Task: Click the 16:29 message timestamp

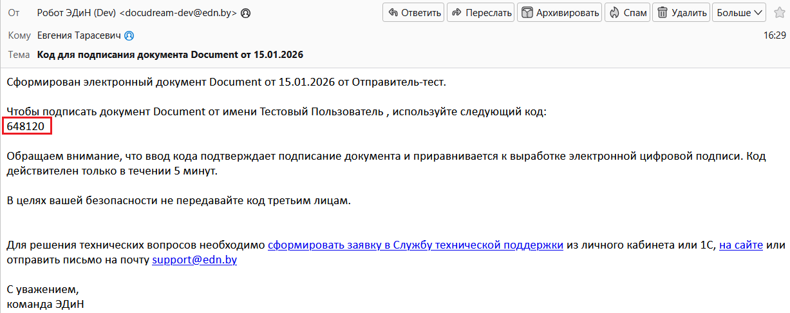Action: point(775,35)
